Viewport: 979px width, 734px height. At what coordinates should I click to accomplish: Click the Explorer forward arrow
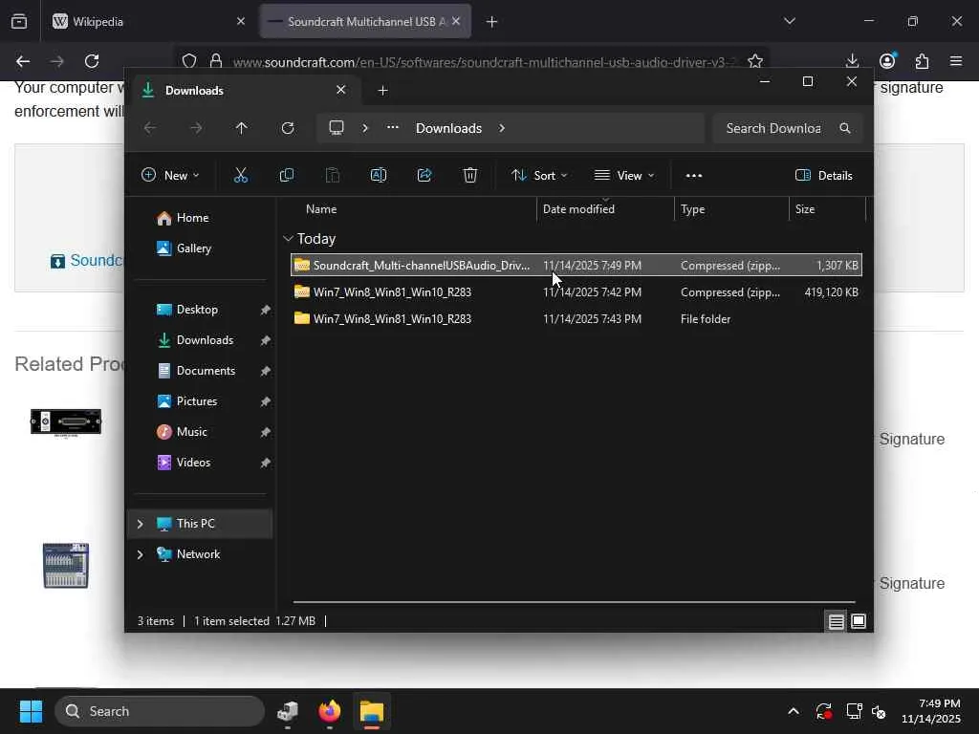pyautogui.click(x=196, y=128)
